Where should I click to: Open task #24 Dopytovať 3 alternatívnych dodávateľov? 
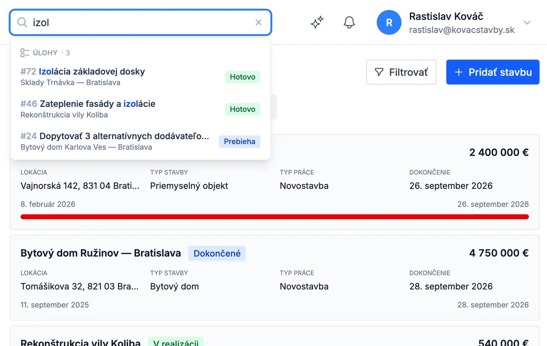tap(140, 141)
